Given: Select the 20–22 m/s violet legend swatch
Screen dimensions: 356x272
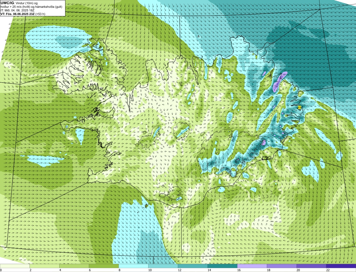Looking at the screenshot, I should [311, 266].
